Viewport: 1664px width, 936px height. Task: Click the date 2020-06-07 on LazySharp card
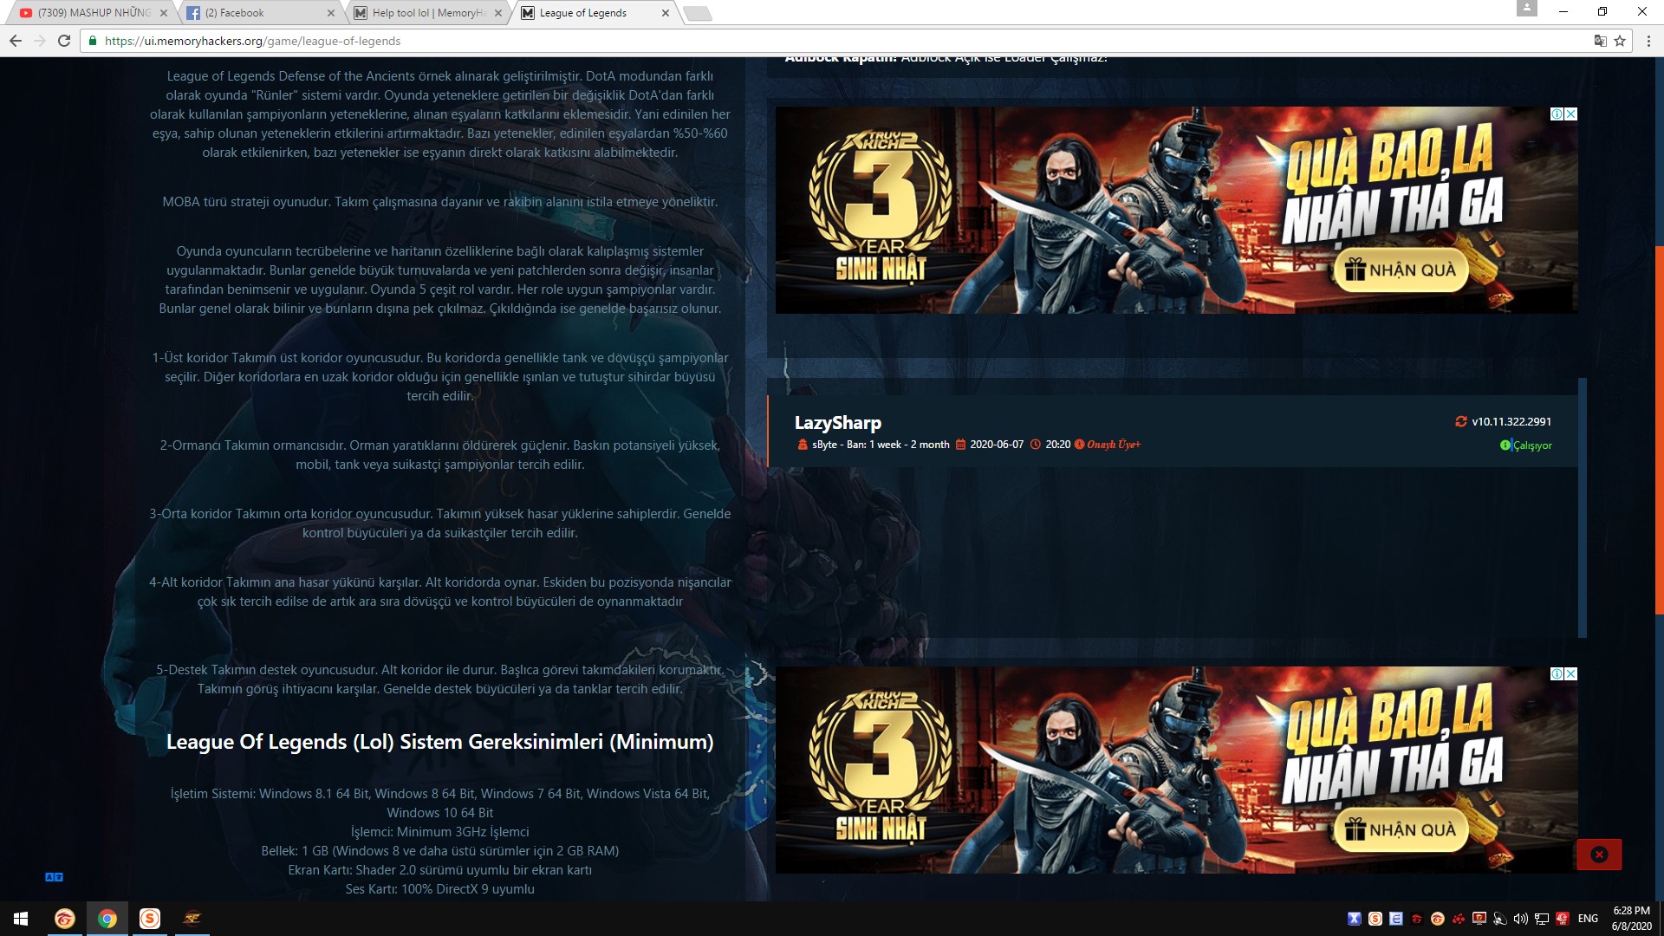(997, 445)
